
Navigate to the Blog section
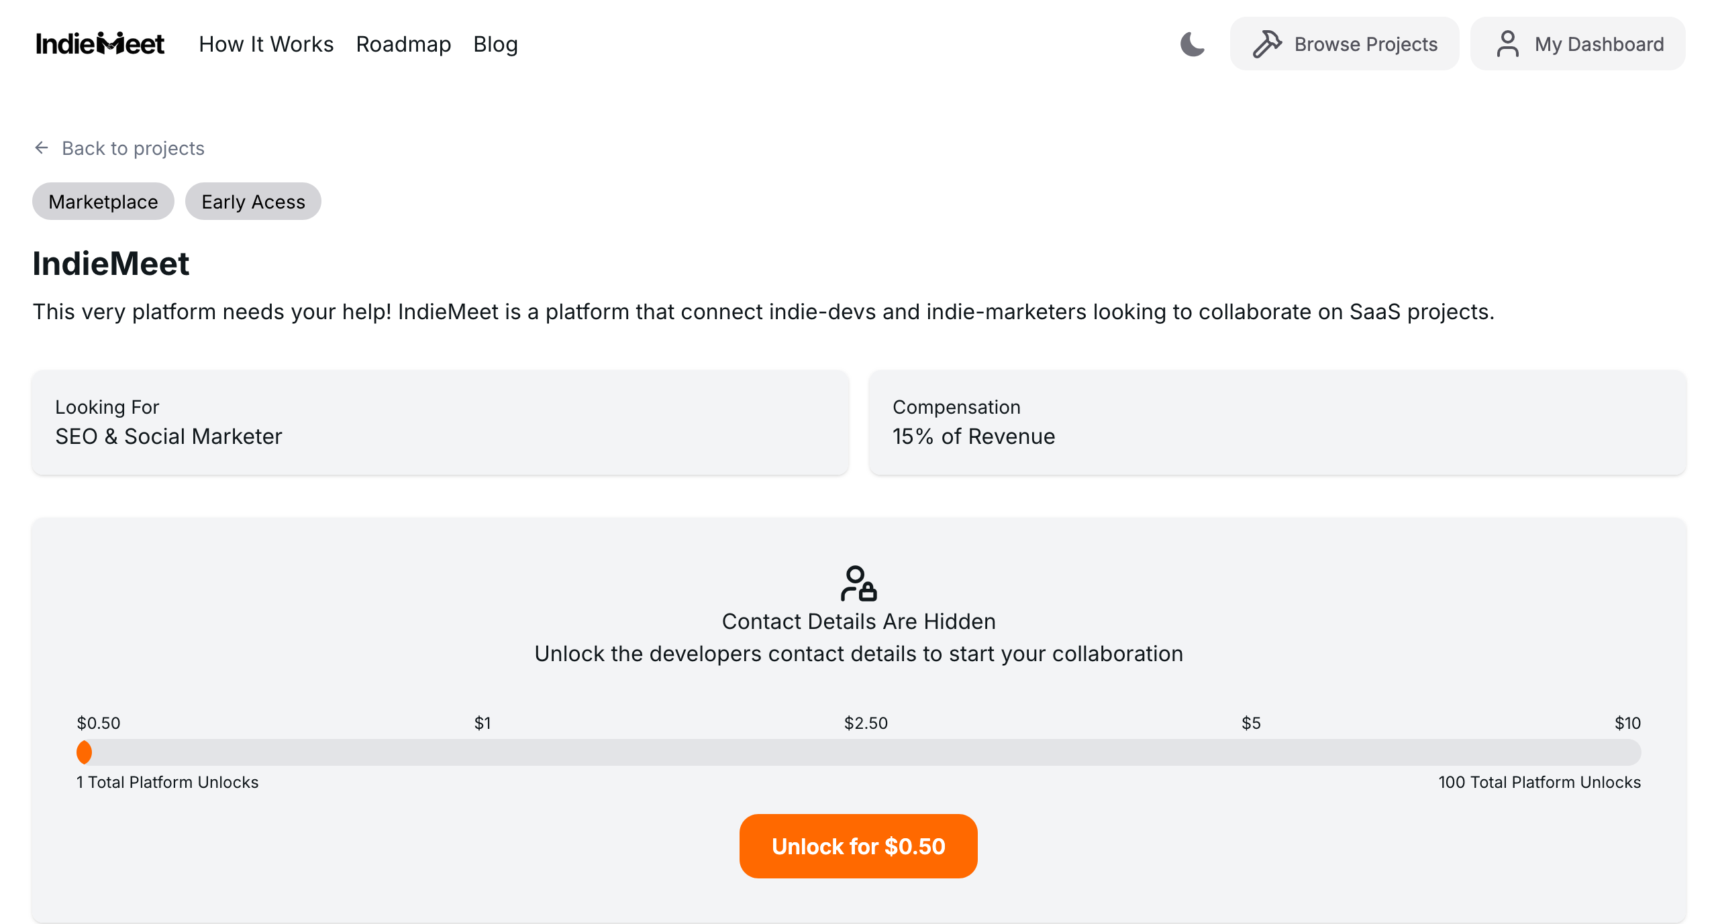pyautogui.click(x=495, y=44)
